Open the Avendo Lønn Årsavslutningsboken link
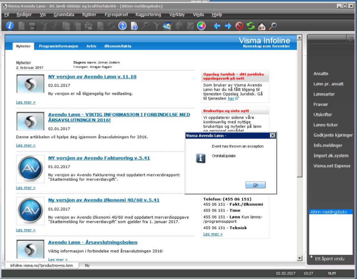The image size is (357, 279). [x=93, y=242]
